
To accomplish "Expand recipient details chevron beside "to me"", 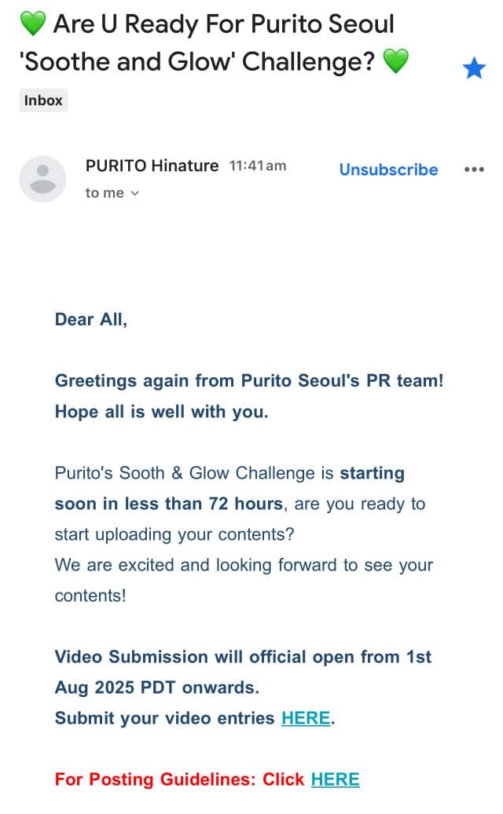I will pos(134,193).
